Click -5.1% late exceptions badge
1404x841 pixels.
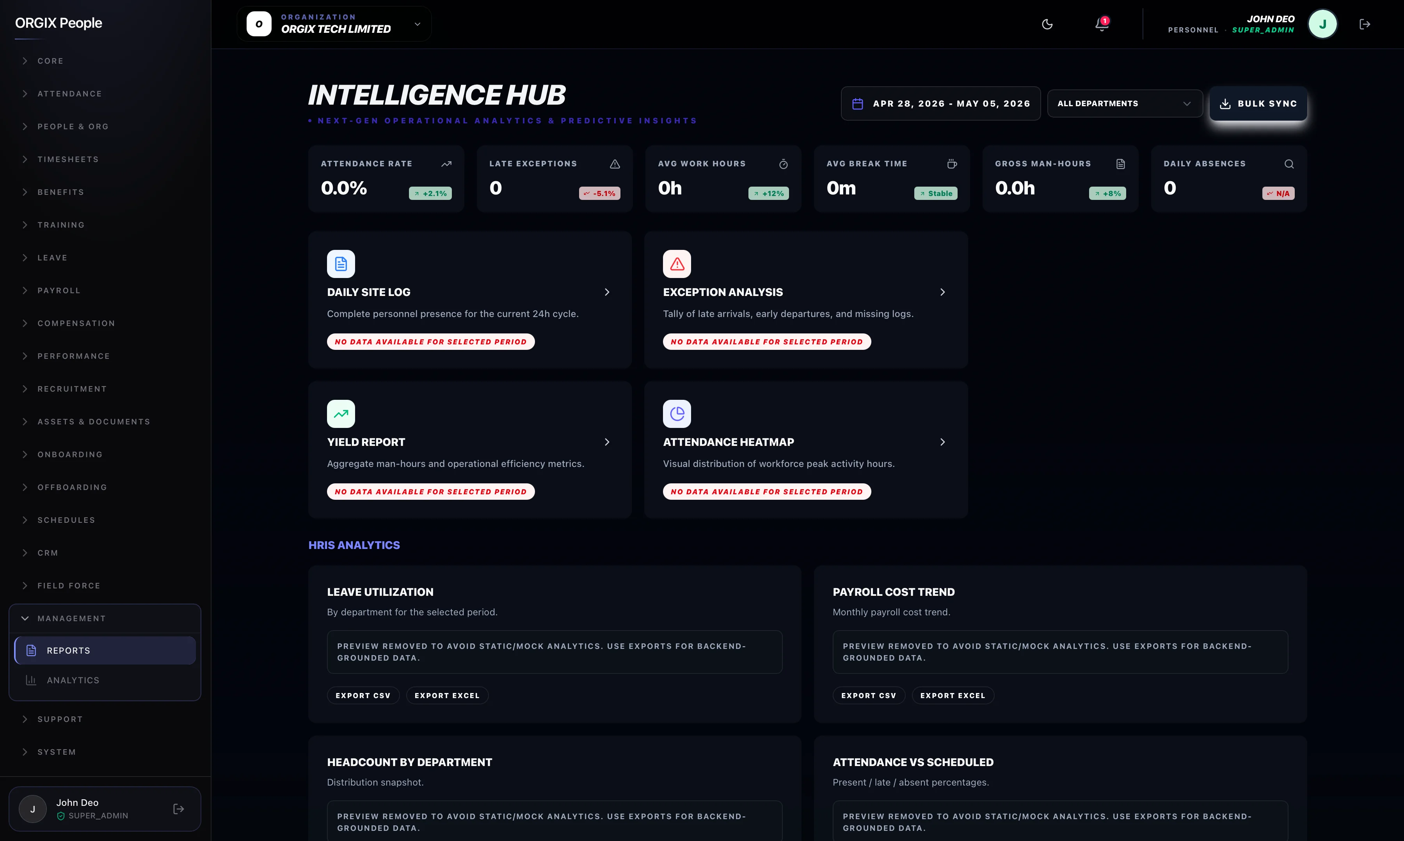click(x=599, y=193)
